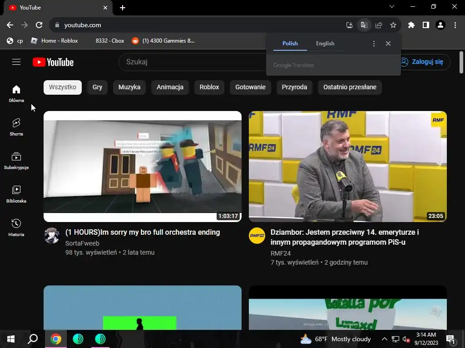The width and height of the screenshot is (465, 348).
Task: Open the 8332 · Cbox bookmark
Action: click(110, 41)
